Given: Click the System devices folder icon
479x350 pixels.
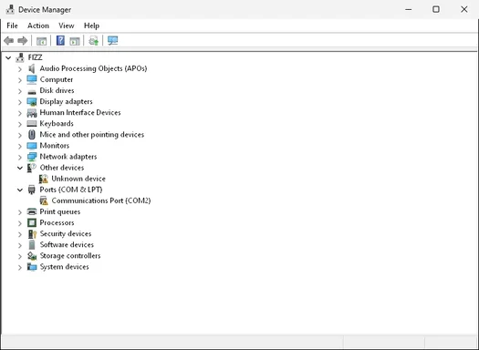Looking at the screenshot, I should [32, 267].
